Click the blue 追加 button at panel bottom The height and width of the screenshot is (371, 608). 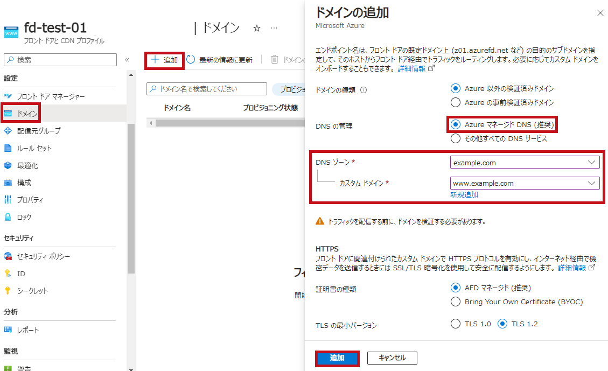click(x=337, y=358)
